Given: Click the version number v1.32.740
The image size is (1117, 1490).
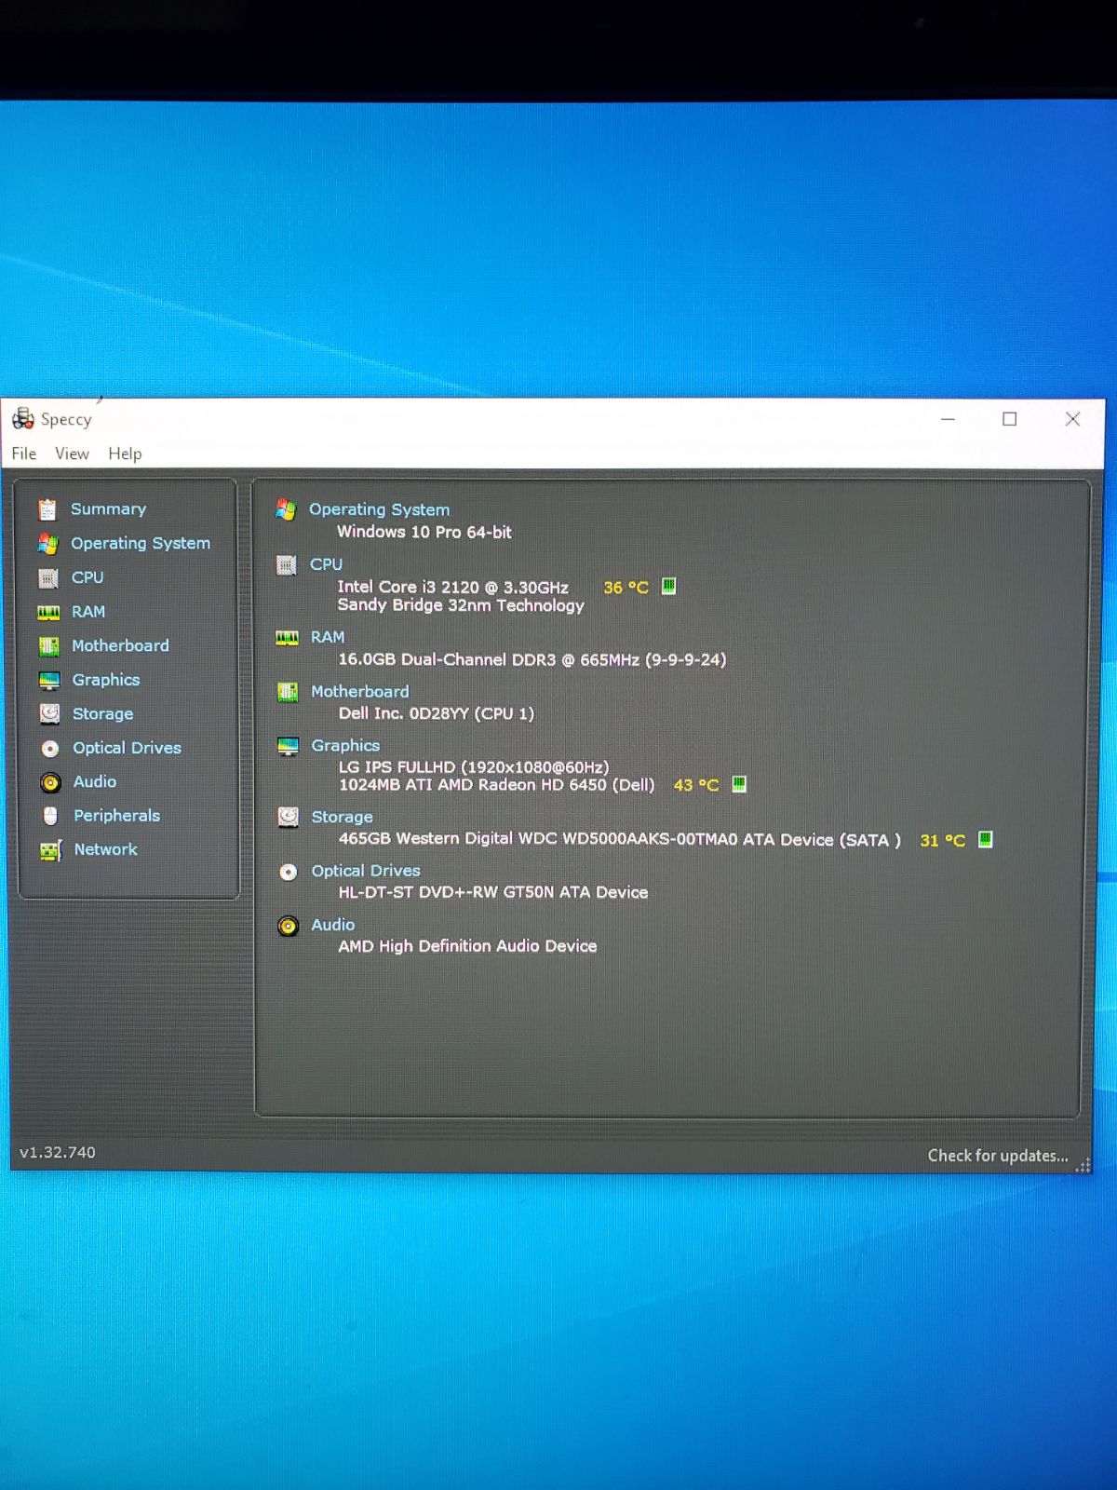Looking at the screenshot, I should [58, 1152].
